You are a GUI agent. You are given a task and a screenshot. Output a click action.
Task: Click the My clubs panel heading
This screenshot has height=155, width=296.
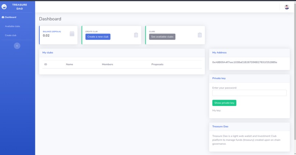click(48, 53)
